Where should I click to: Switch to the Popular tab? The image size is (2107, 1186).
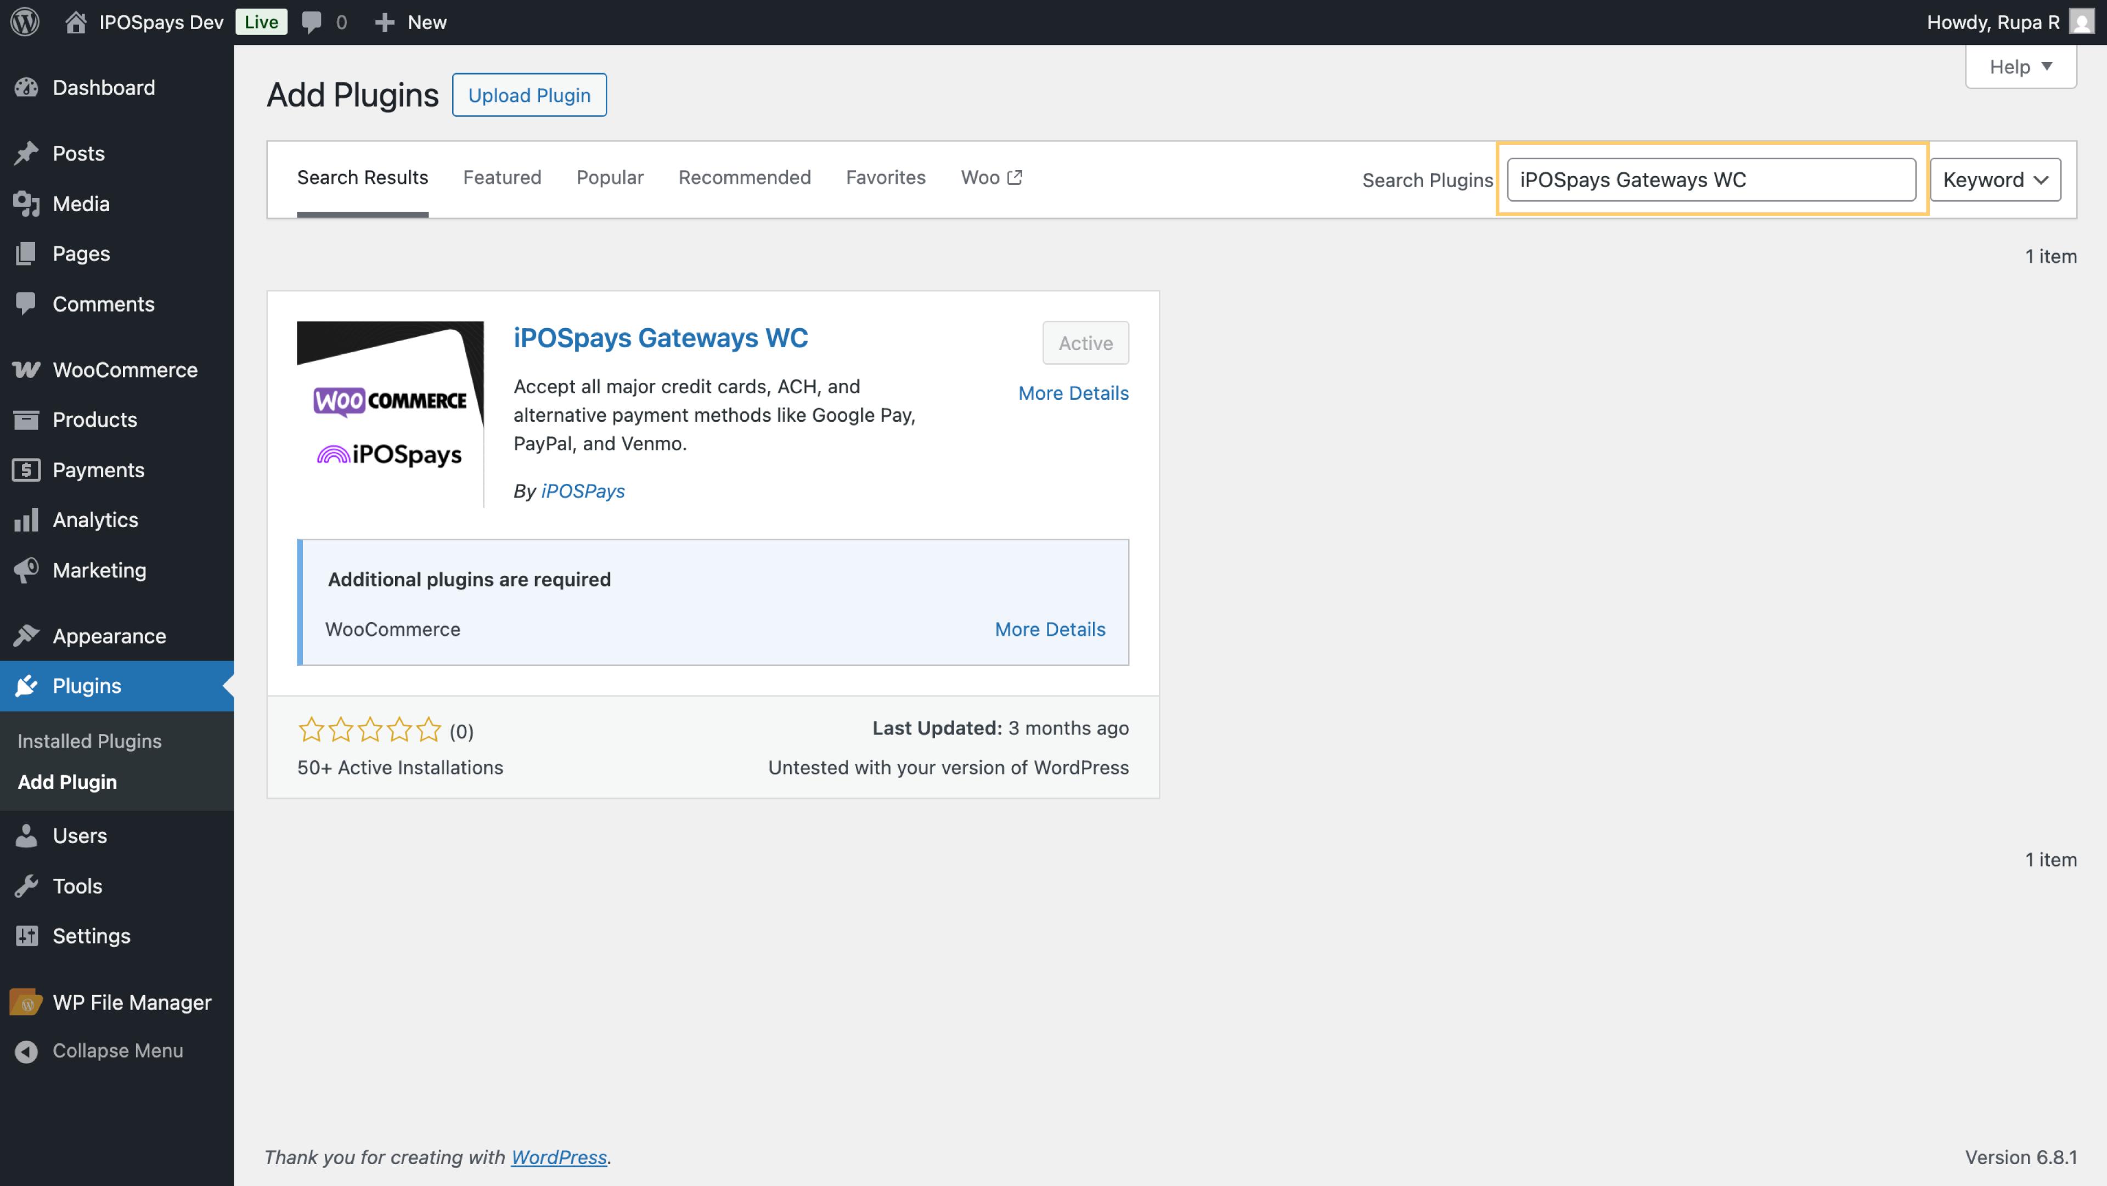click(x=610, y=178)
